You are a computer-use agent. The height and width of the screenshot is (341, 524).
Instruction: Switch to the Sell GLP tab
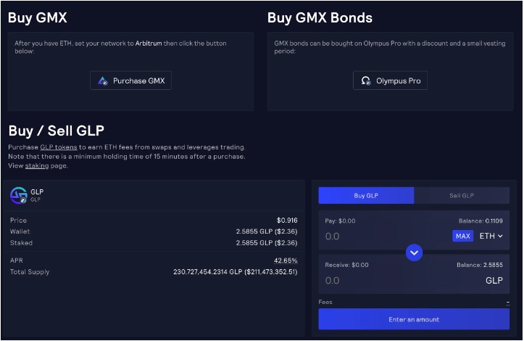(x=462, y=195)
